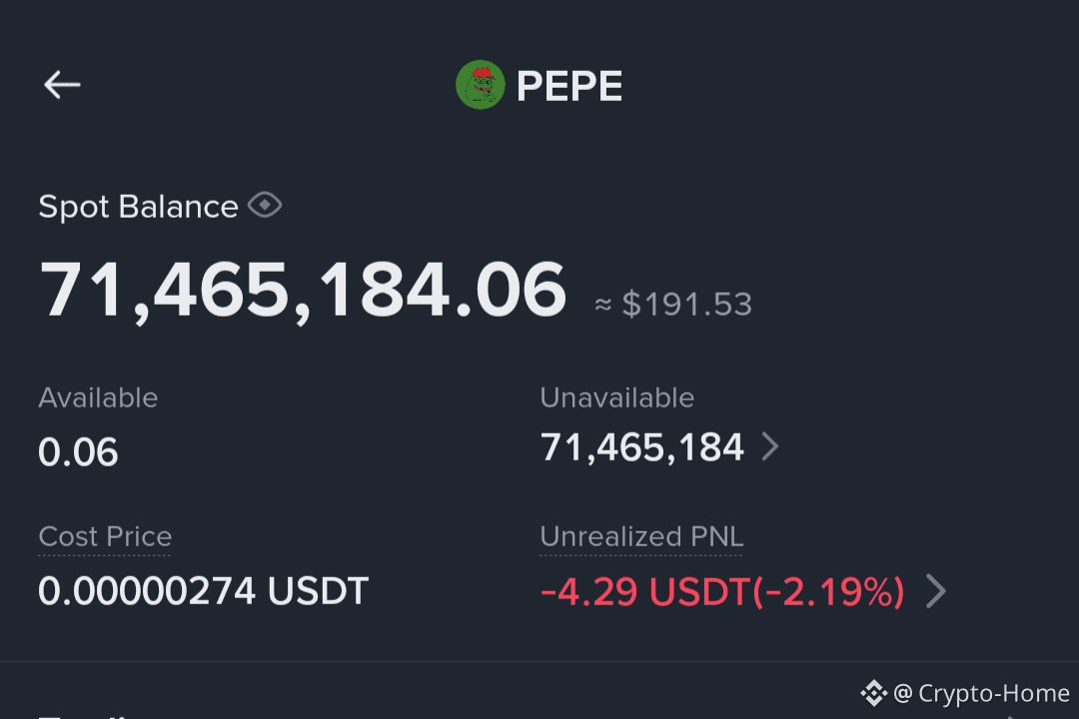Tap the ≈ $191.53 estimated value

pyautogui.click(x=673, y=305)
